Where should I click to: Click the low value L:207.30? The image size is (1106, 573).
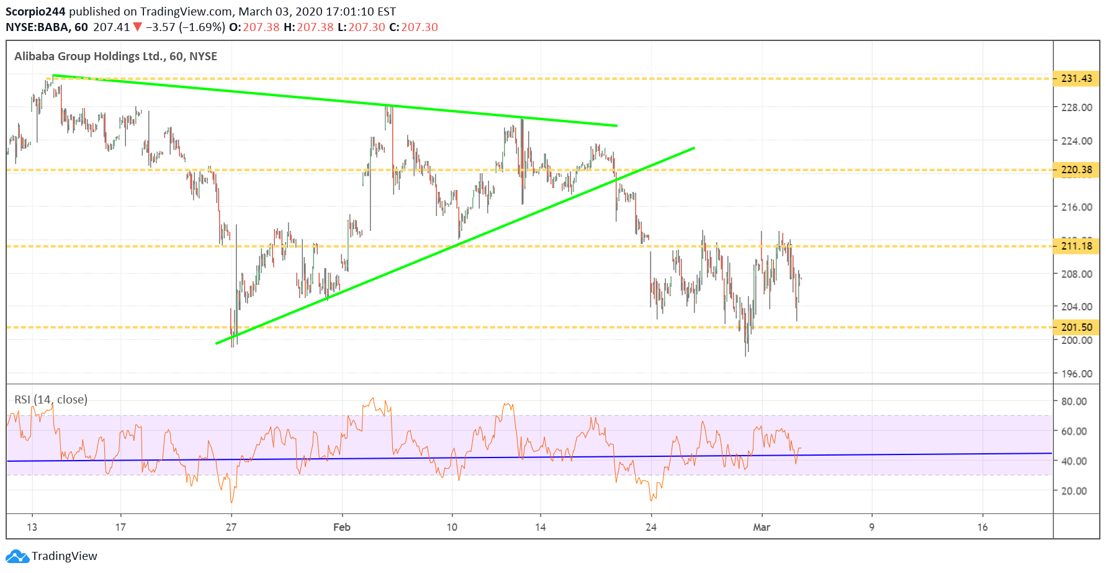point(361,27)
